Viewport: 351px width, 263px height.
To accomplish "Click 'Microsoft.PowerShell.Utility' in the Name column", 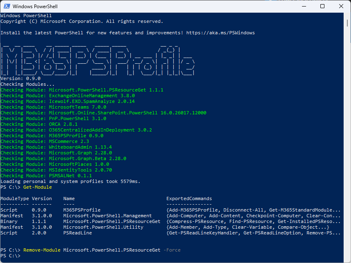I will 103,227.
